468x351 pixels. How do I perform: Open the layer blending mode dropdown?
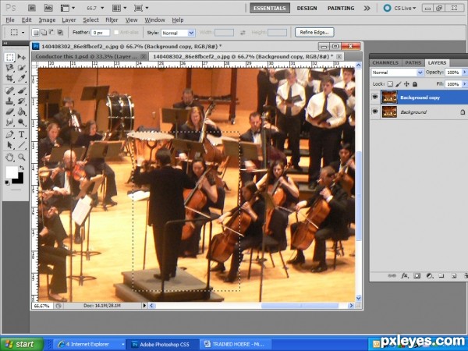point(397,73)
